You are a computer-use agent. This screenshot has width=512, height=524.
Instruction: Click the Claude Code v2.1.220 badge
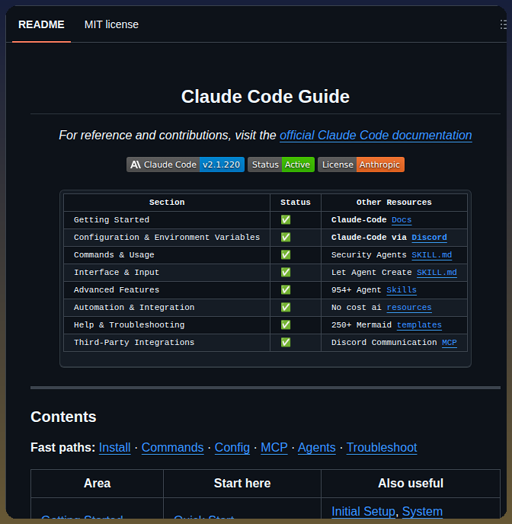click(185, 165)
